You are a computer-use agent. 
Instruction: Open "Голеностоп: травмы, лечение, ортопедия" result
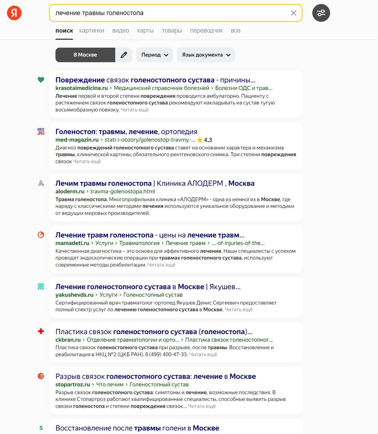point(126,132)
